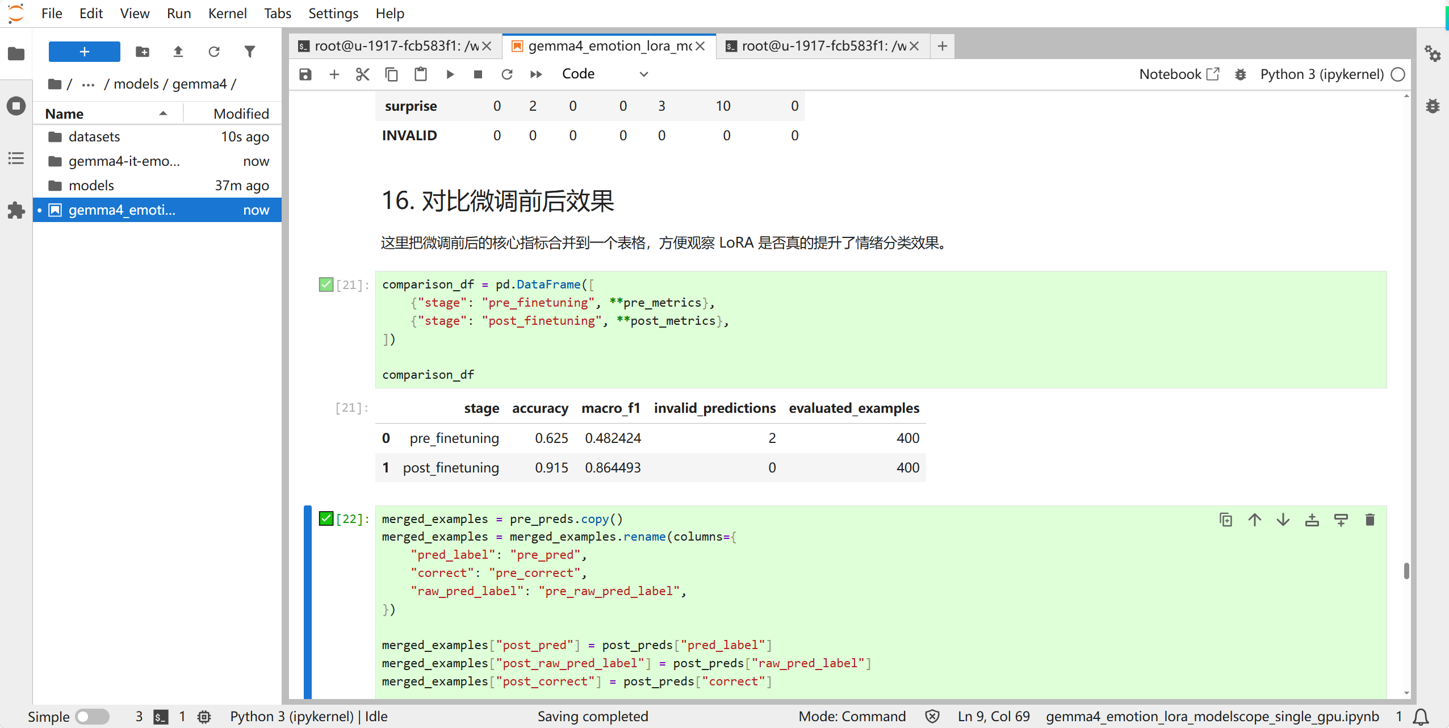Close the last root terminal tab
The image size is (1449, 728).
pyautogui.click(x=914, y=46)
